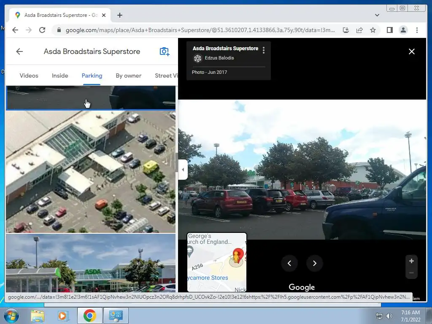432x324 pixels.
Task: Share this page via the share icon
Action: [359, 30]
